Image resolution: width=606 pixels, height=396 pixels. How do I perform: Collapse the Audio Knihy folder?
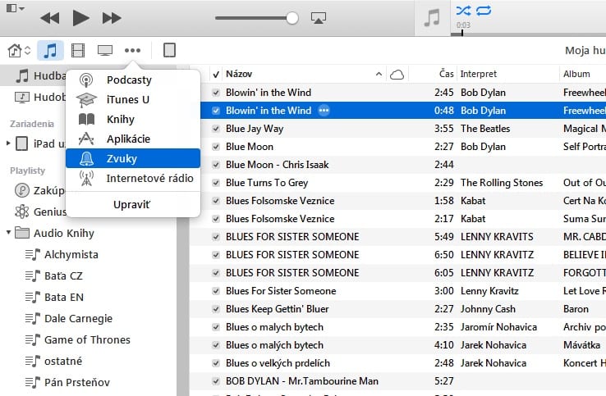tap(8, 232)
